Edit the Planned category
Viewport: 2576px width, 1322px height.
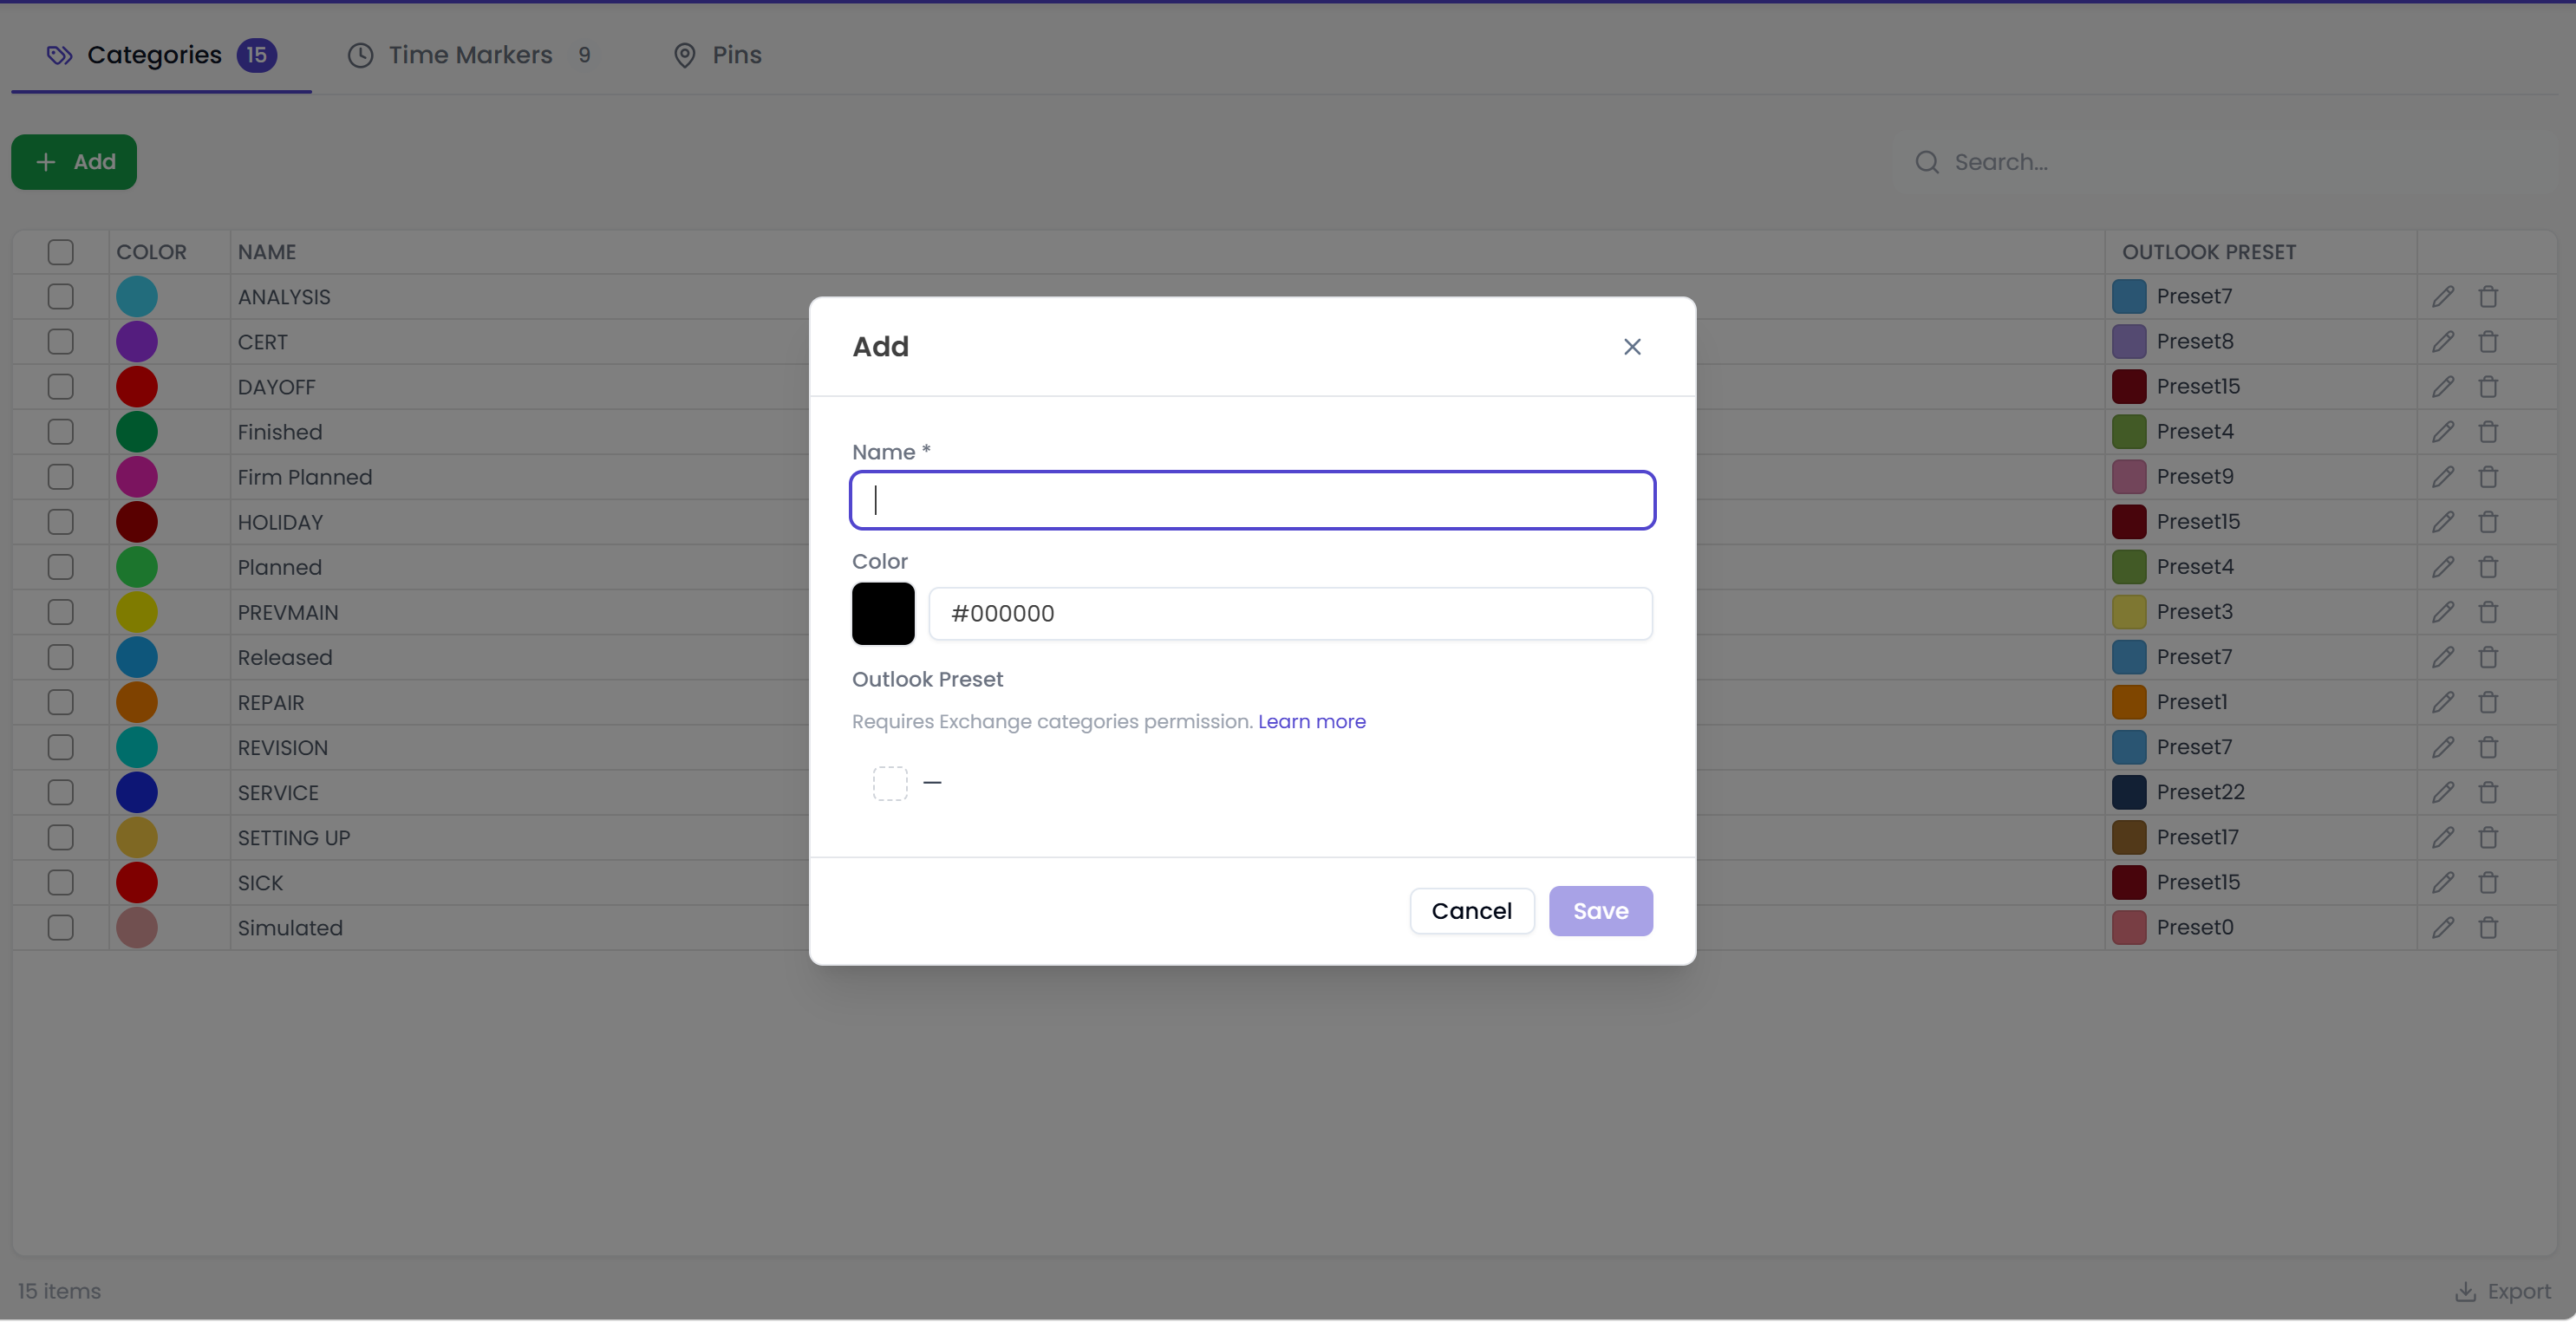(x=2442, y=567)
